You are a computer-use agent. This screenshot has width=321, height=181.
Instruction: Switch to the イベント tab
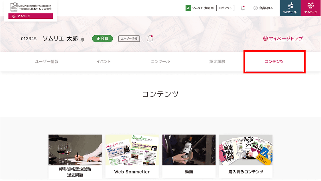104,62
